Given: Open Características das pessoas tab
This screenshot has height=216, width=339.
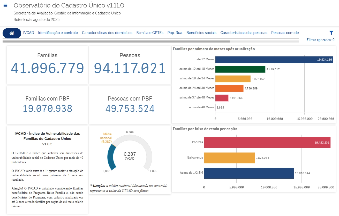Looking at the screenshot, I should tap(244, 33).
